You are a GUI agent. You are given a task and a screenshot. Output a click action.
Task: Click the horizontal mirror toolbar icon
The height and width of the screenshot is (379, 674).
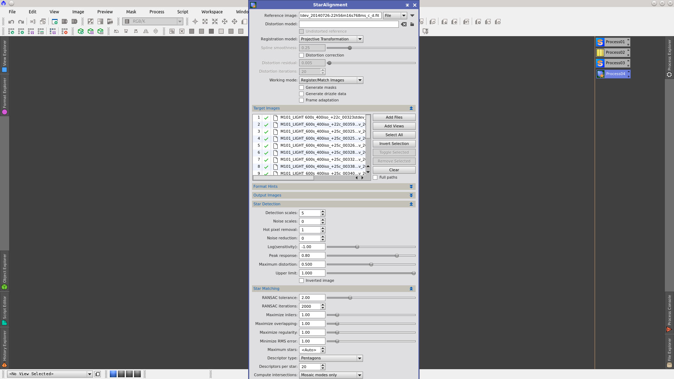coord(146,31)
